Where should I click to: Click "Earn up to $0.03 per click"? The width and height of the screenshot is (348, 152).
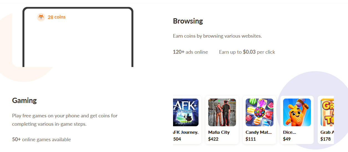click(x=247, y=52)
